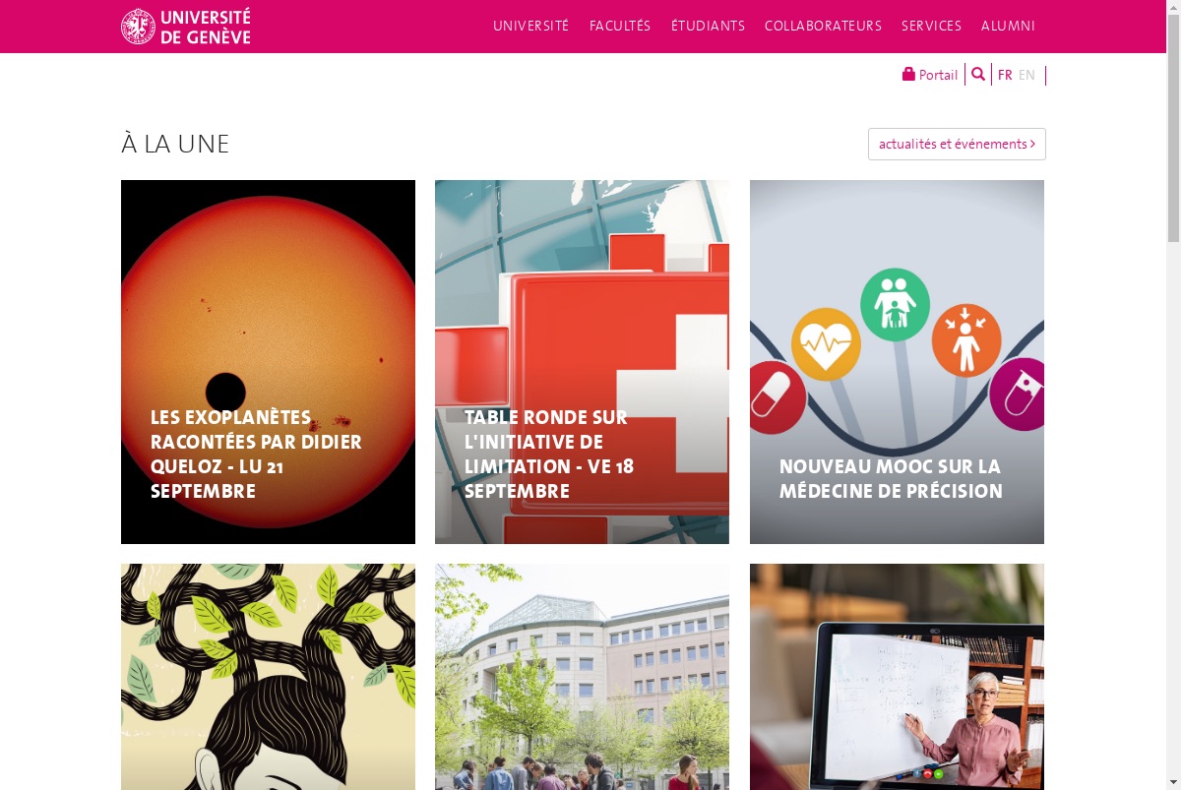Viewport: 1181px width, 790px height.
Task: Open the Portail link
Action: point(930,75)
